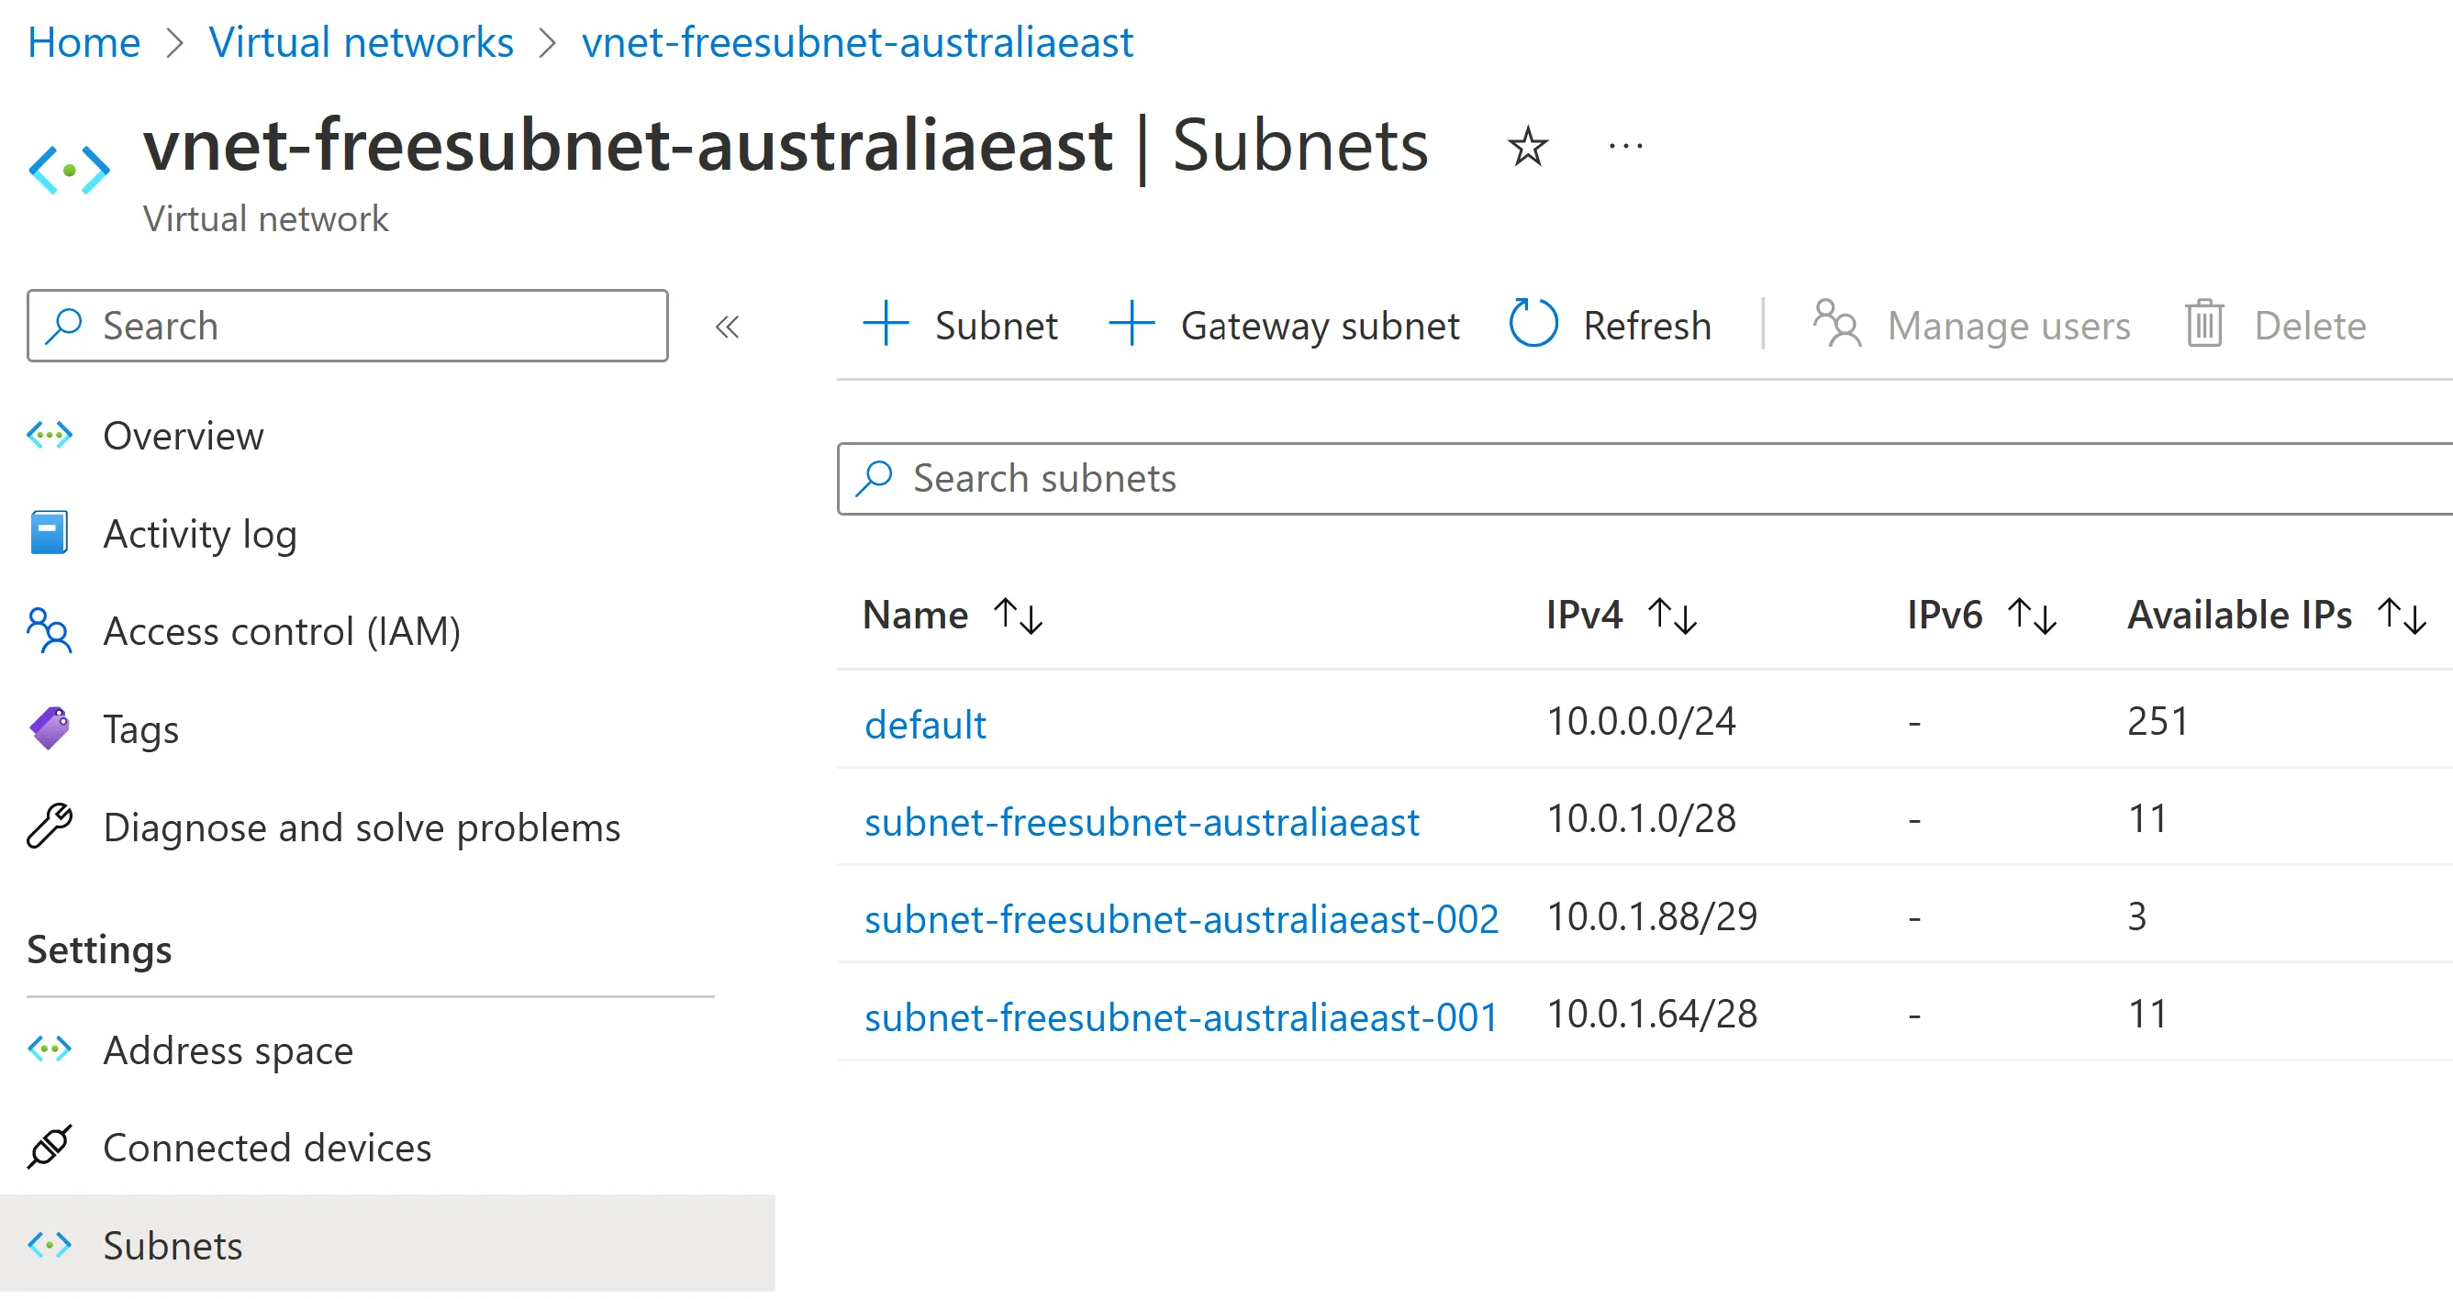The height and width of the screenshot is (1299, 2453).
Task: Open Tags via the tag icon
Action: 50,729
